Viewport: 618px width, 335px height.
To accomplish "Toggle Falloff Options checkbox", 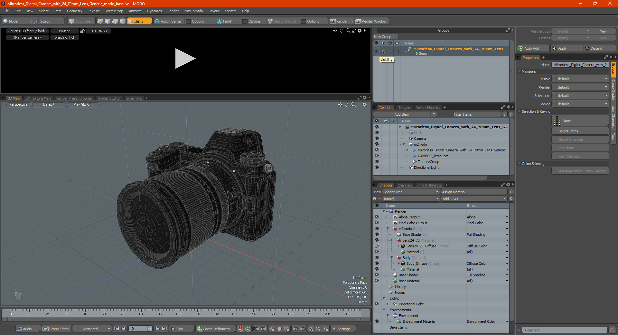I will pyautogui.click(x=245, y=21).
